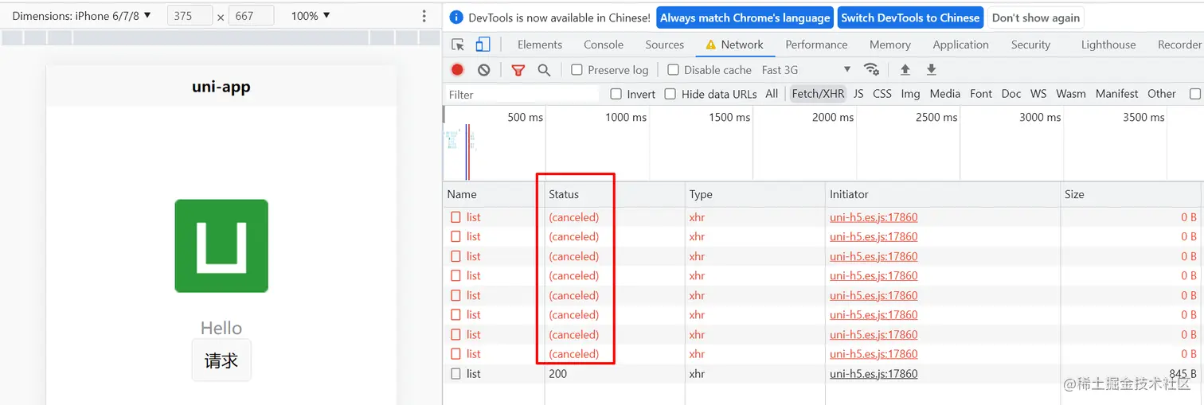This screenshot has width=1204, height=405.
Task: Open the Recorder tab
Action: 1179,45
